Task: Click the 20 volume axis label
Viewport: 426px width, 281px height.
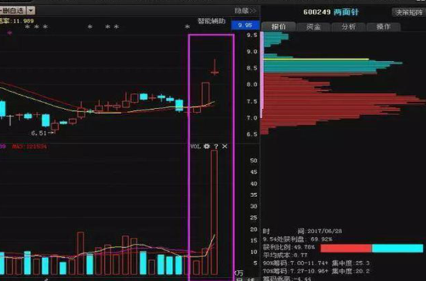Action: click(x=253, y=229)
